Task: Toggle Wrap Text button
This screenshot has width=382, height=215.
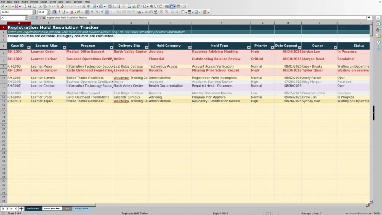Action: (x=118, y=12)
